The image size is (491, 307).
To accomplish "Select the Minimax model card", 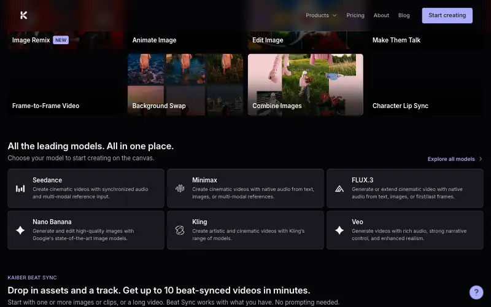I will (245, 188).
